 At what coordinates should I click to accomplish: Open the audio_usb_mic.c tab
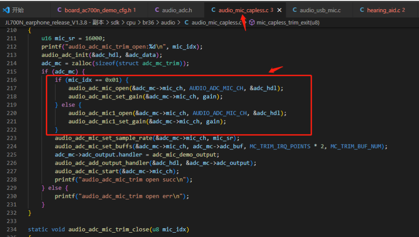(x=320, y=10)
